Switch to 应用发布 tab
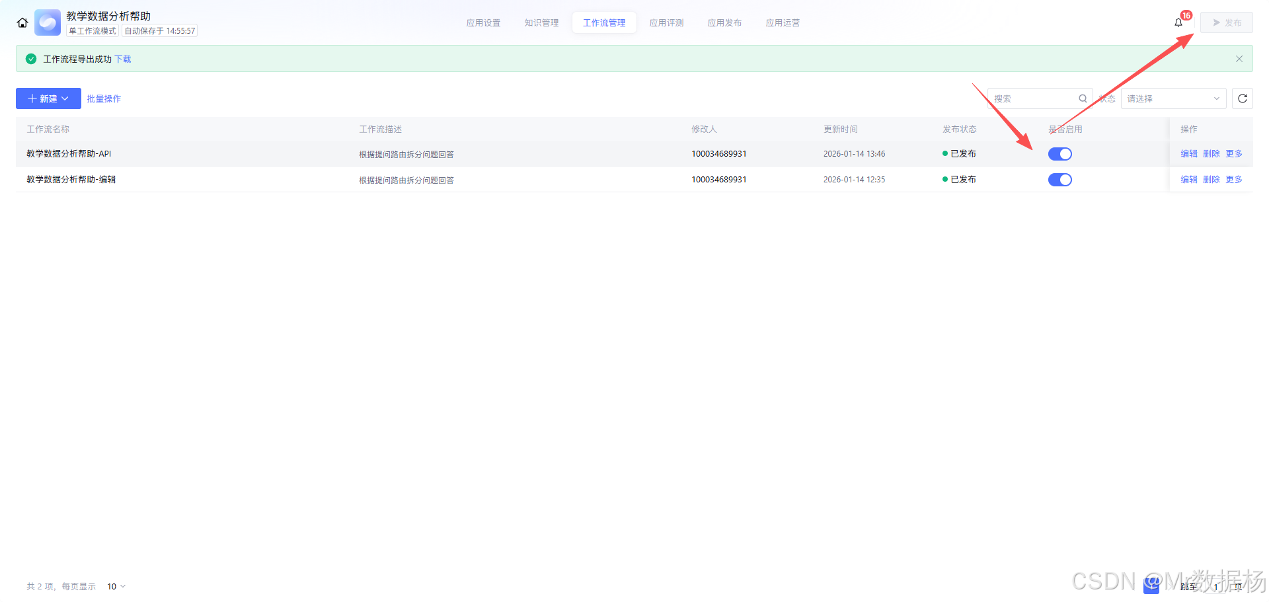1269x602 pixels. coord(724,22)
